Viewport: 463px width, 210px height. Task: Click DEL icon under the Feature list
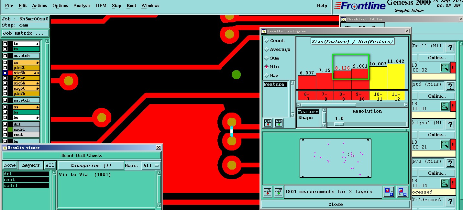268,123
